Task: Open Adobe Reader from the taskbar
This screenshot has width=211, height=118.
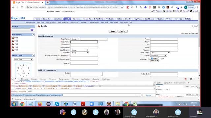Action: click(x=83, y=104)
